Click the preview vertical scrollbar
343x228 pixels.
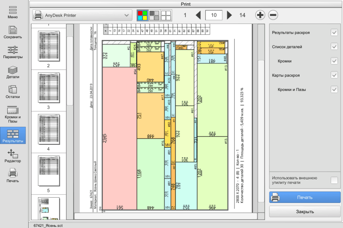(x=261, y=131)
